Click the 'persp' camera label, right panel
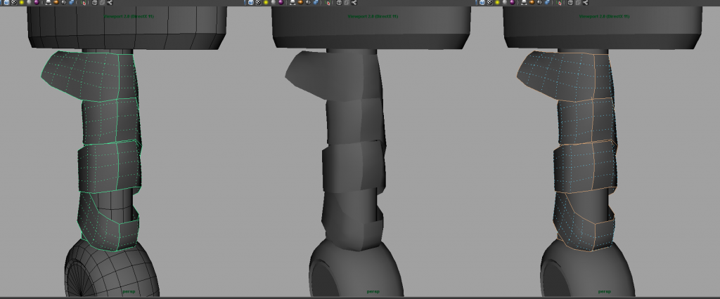Viewport: 720px width, 299px height. pyautogui.click(x=605, y=292)
